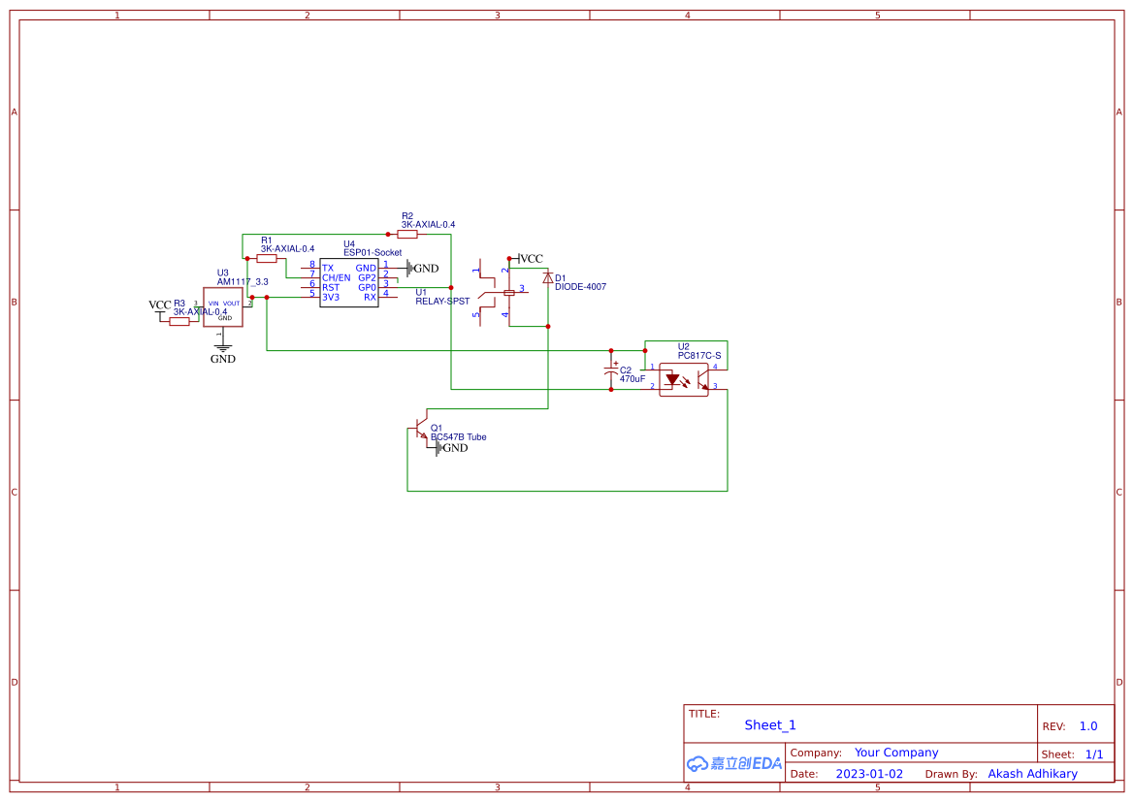
Task: Click the Drawn By name Akash Adhikary
Action: 1032,773
